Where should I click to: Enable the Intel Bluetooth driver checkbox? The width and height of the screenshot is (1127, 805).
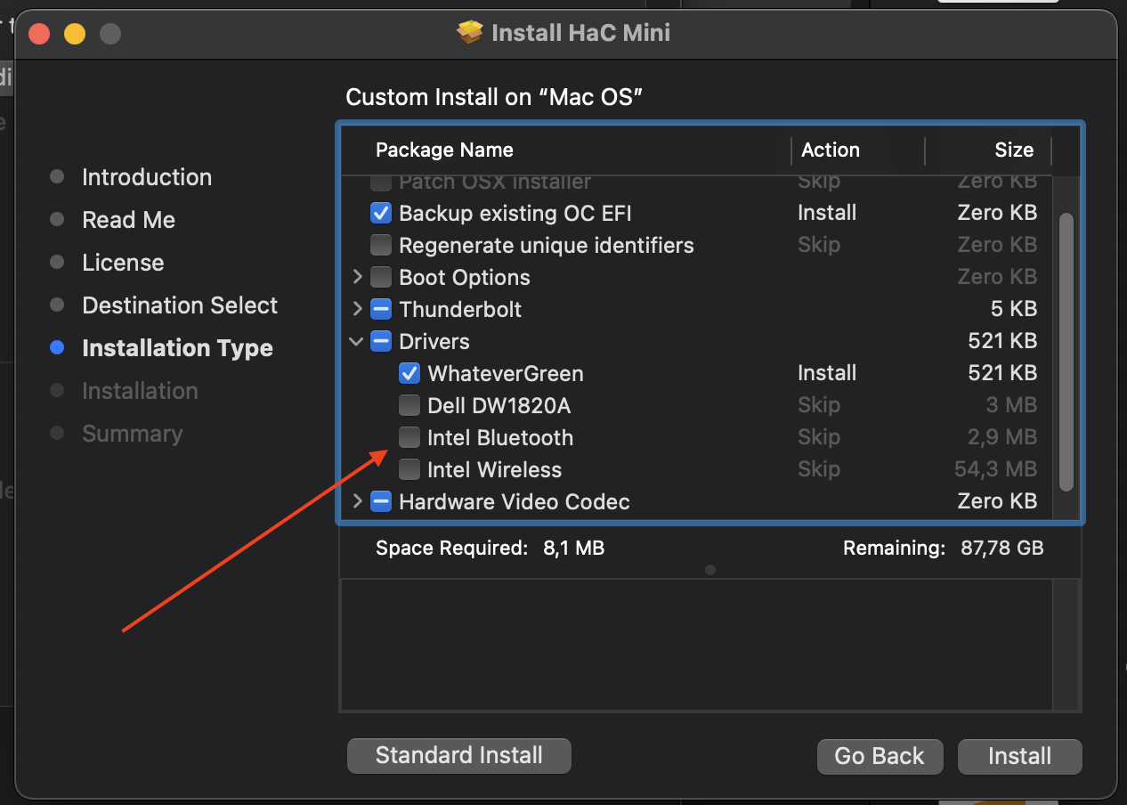(409, 437)
